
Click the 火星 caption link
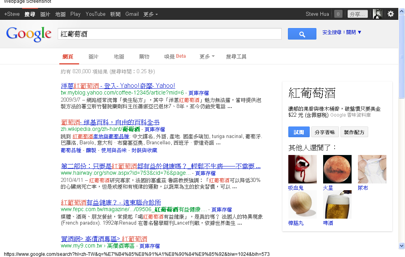click(328, 188)
